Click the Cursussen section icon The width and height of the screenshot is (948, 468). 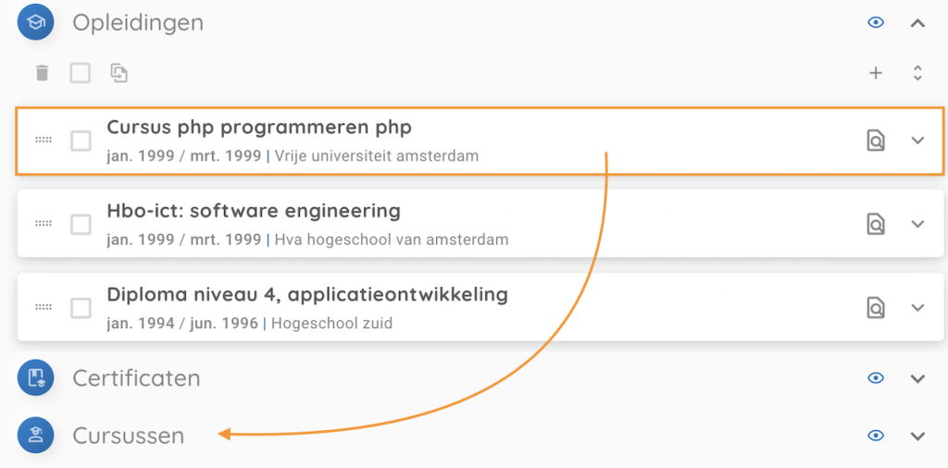pos(36,436)
